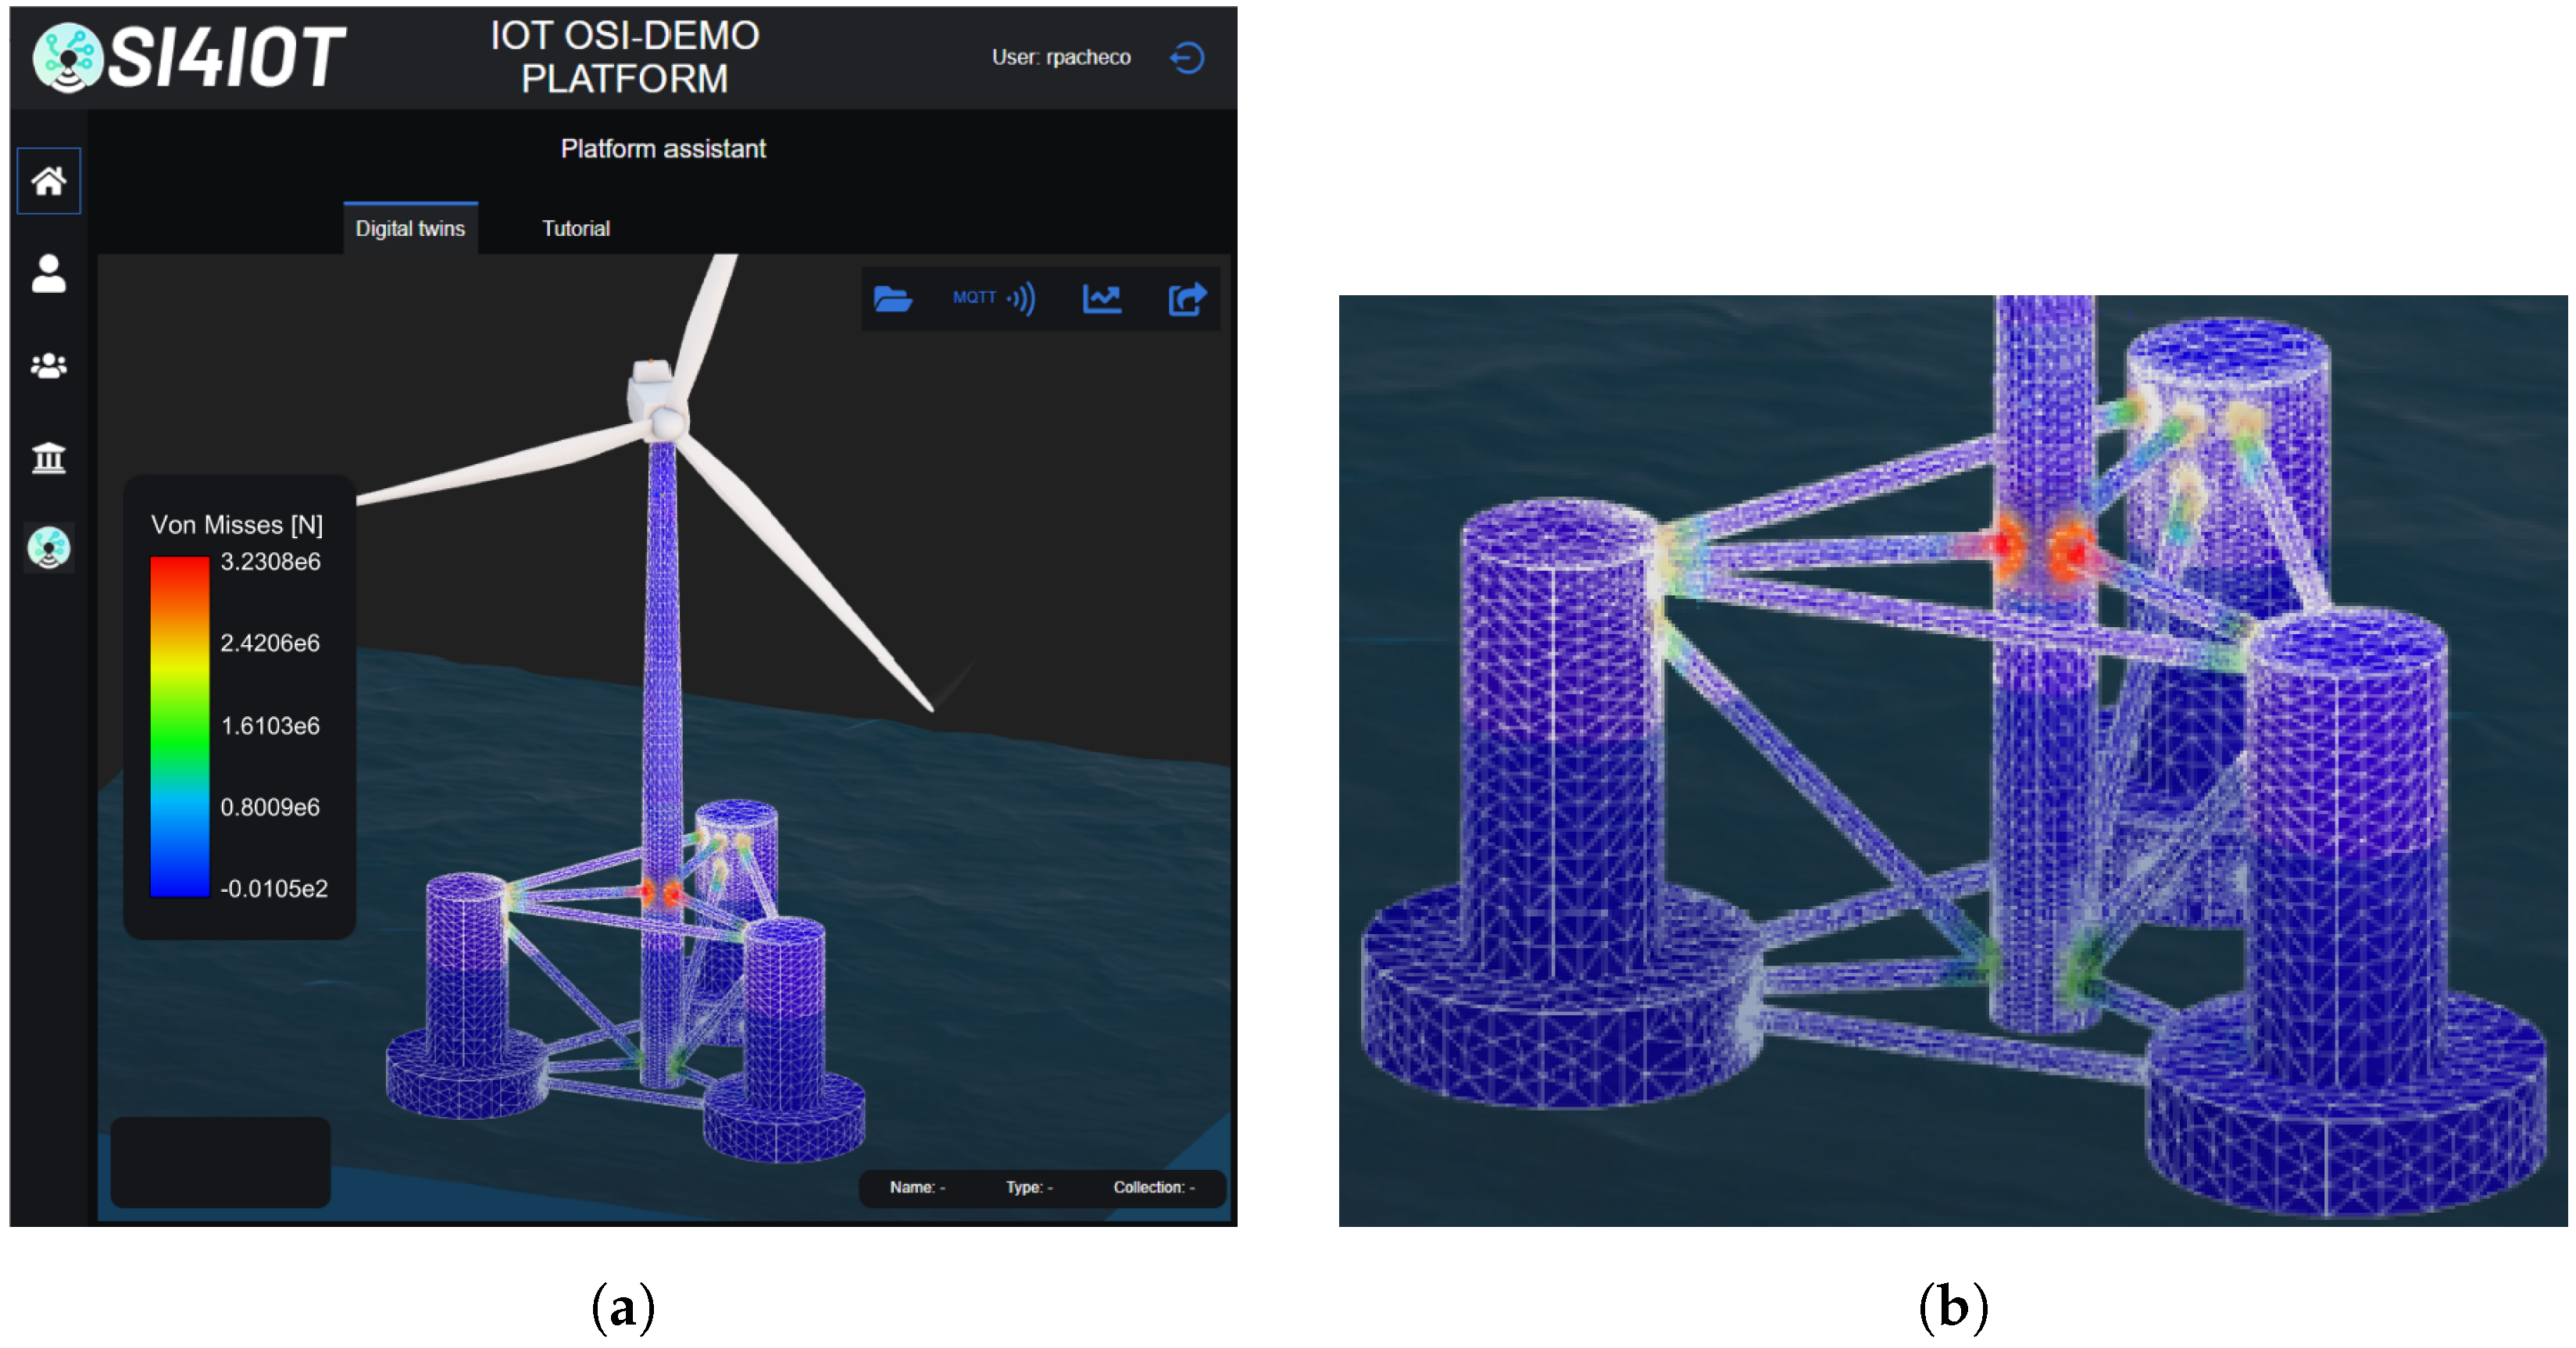Click the Von Misses color gradient bar
The height and width of the screenshot is (1348, 2576).
click(x=179, y=726)
